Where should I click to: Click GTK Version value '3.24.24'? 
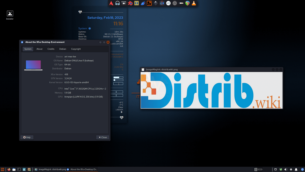68,78
